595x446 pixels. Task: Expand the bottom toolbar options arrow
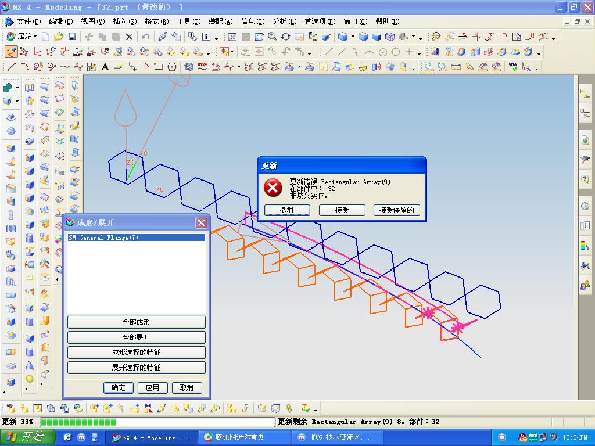click(316, 410)
